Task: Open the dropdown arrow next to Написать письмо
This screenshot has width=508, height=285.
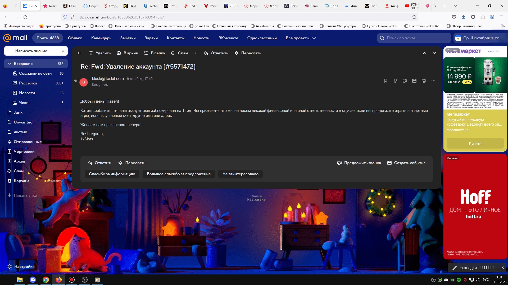Action: [x=63, y=51]
